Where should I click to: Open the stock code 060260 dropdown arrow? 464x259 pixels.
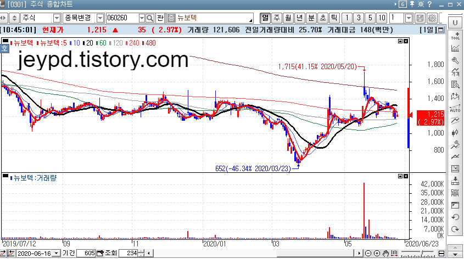click(x=142, y=18)
